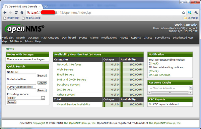Open Network Interfaces category

pos(69,64)
